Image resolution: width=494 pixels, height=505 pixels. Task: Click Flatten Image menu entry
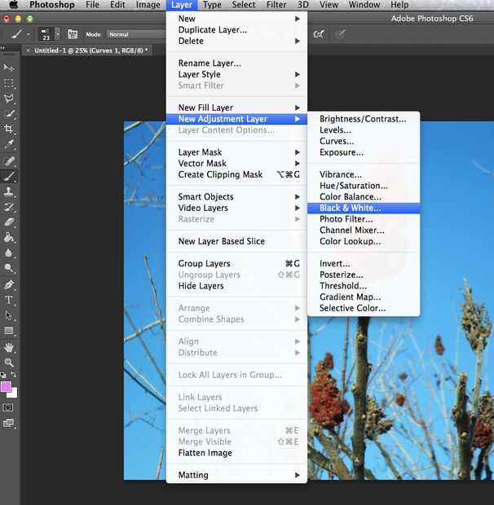[236, 453]
